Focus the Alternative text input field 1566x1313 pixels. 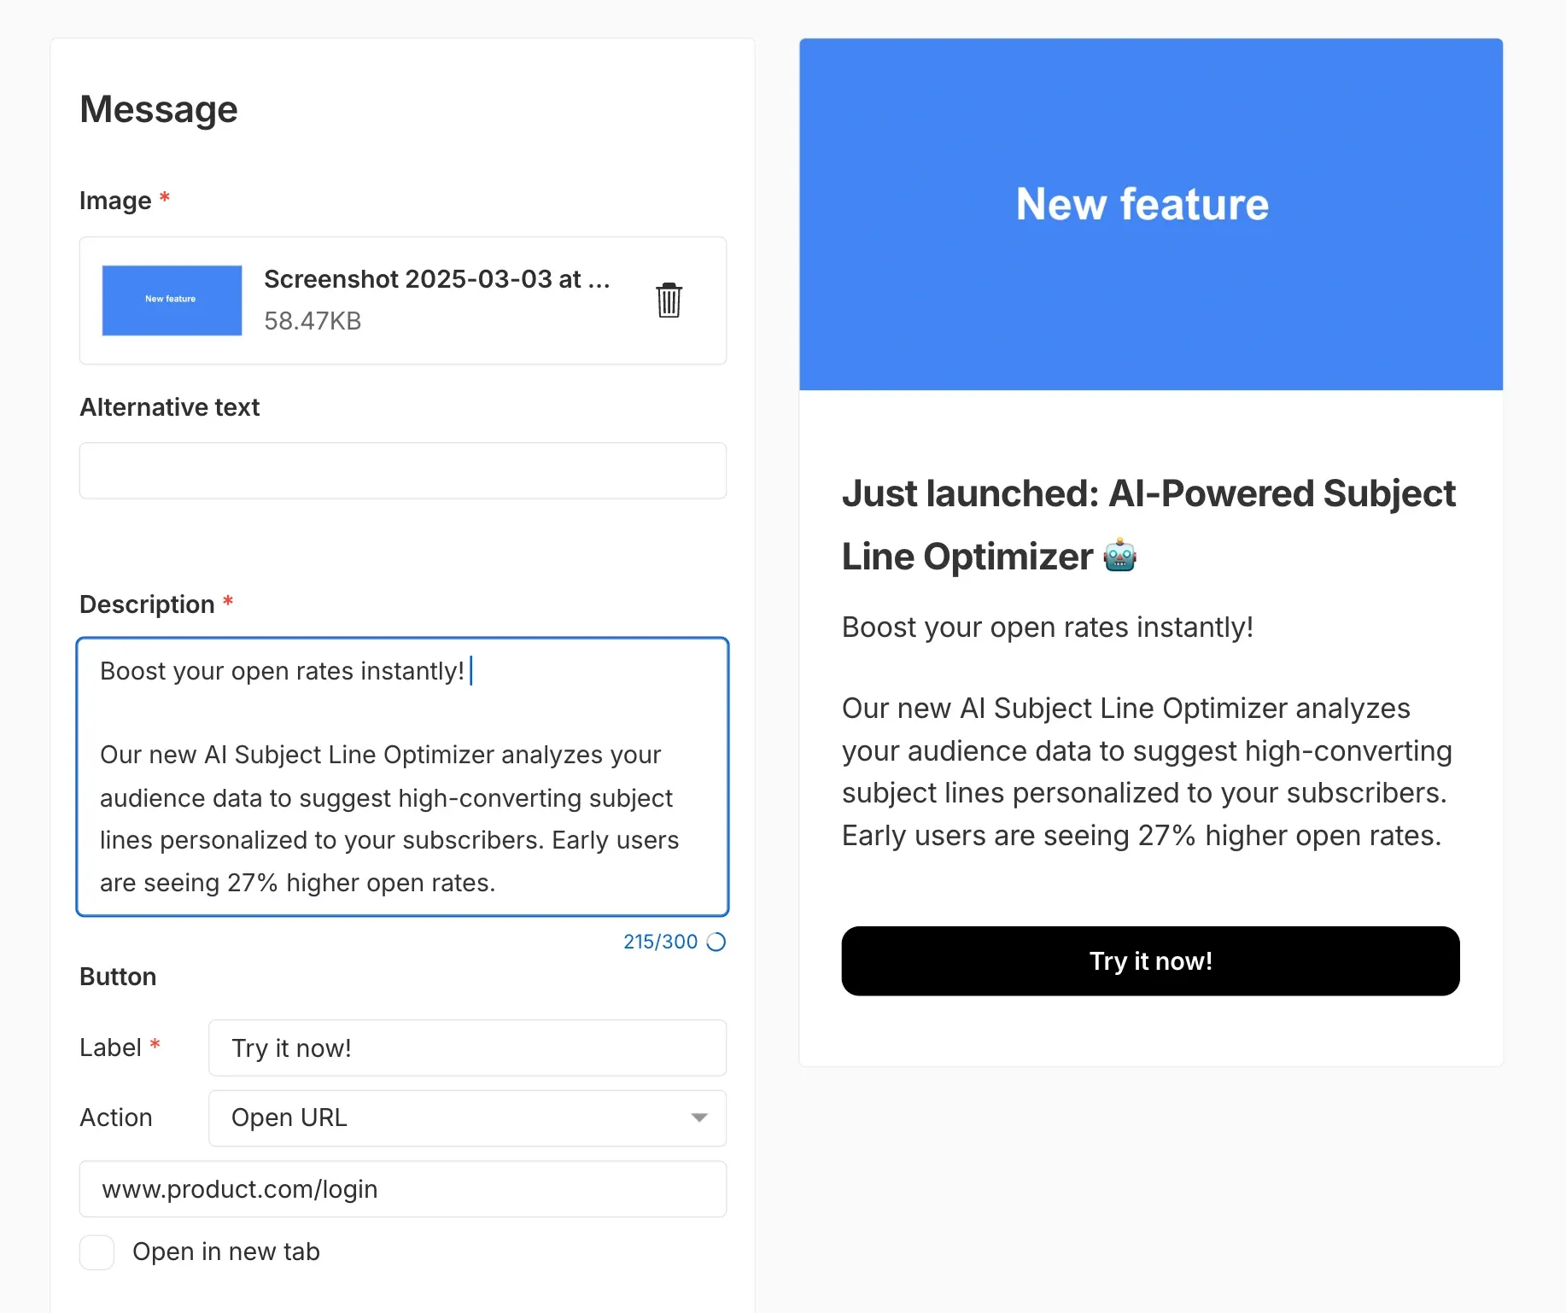coord(403,470)
